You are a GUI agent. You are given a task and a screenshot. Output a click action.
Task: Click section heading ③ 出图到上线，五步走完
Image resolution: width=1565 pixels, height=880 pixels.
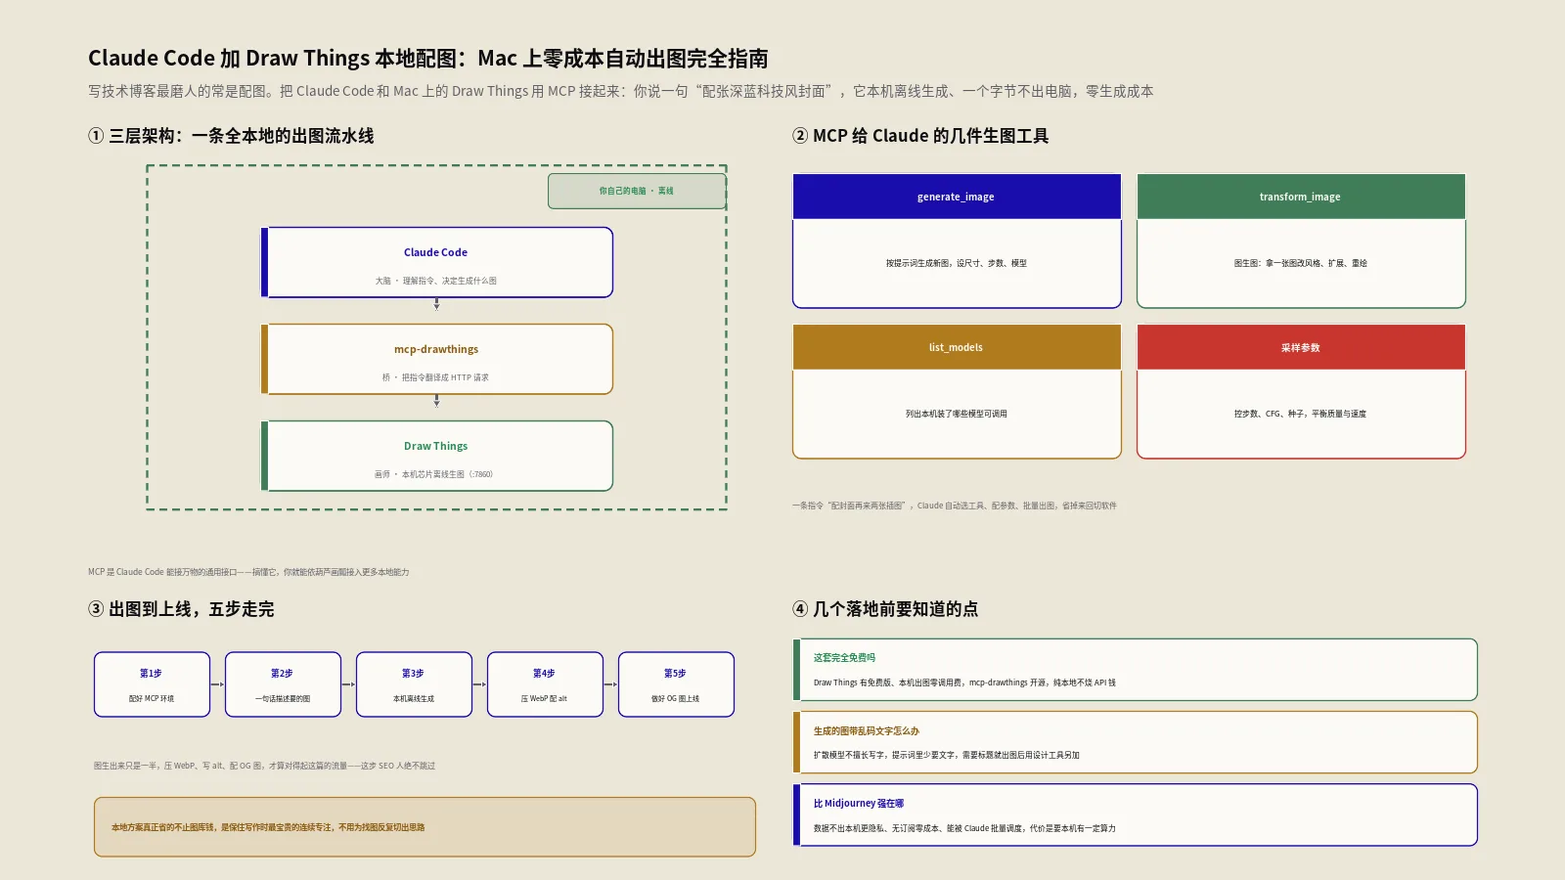click(181, 609)
